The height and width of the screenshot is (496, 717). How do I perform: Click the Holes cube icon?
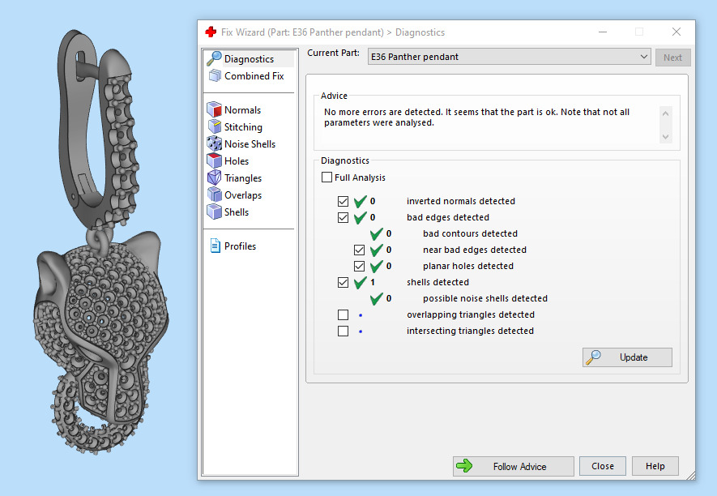coord(214,160)
